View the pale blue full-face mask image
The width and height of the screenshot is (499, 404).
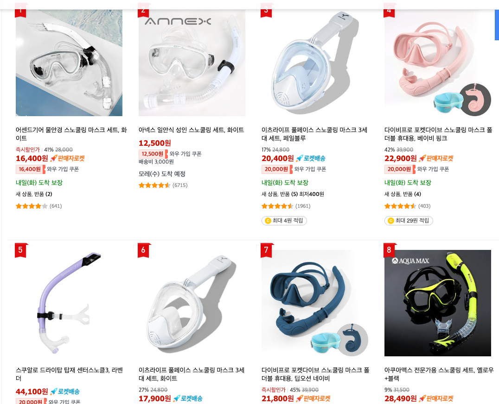click(x=315, y=62)
